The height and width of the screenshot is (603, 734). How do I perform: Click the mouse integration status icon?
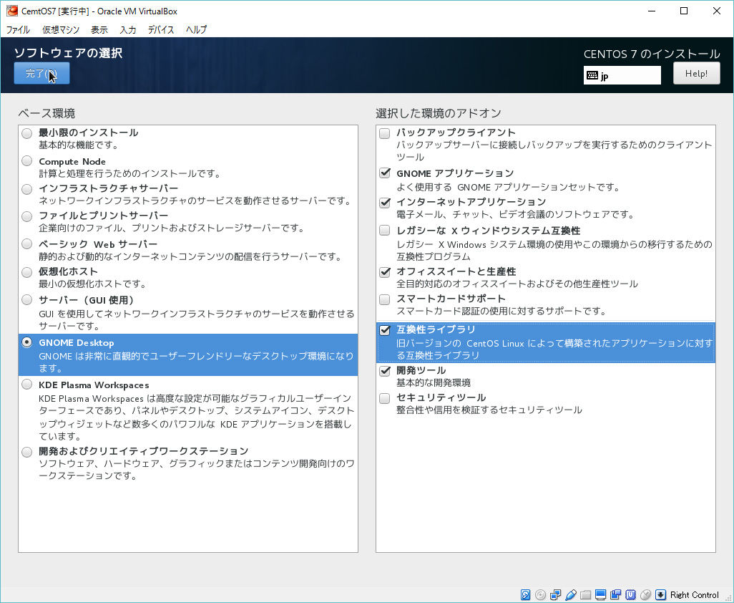click(x=645, y=594)
